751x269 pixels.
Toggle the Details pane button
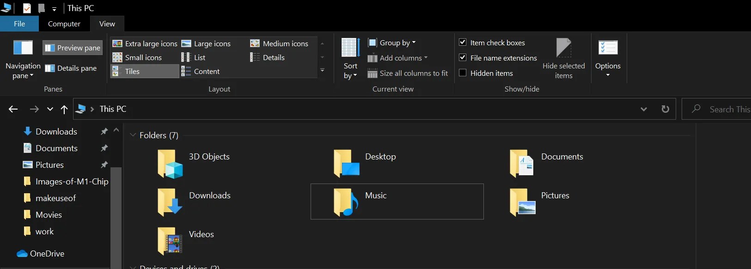tap(71, 68)
